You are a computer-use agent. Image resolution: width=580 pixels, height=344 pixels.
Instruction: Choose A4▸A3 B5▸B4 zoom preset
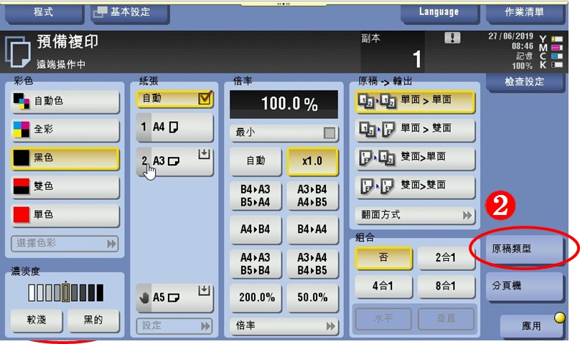pos(256,264)
